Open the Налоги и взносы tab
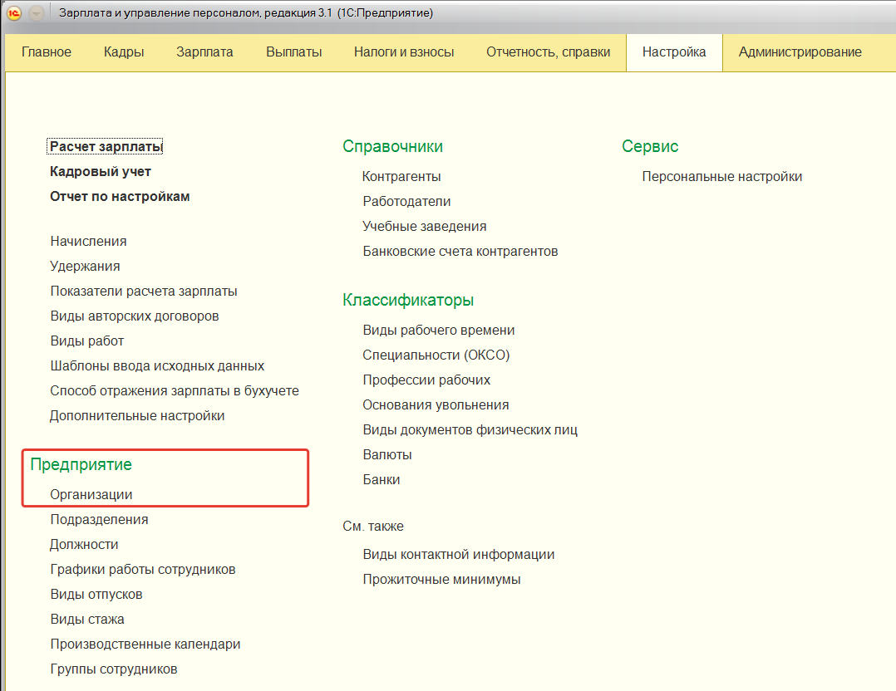The image size is (896, 691). (404, 52)
